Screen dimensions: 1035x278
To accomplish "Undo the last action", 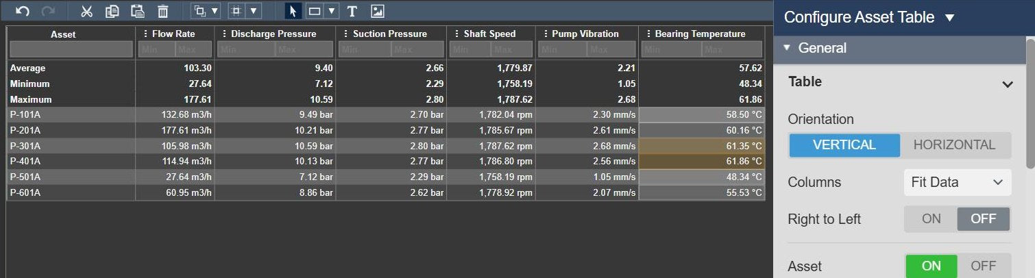I will click(23, 11).
